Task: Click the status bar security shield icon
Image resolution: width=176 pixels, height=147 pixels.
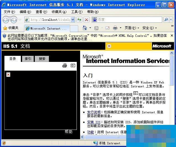Action: click(4, 143)
